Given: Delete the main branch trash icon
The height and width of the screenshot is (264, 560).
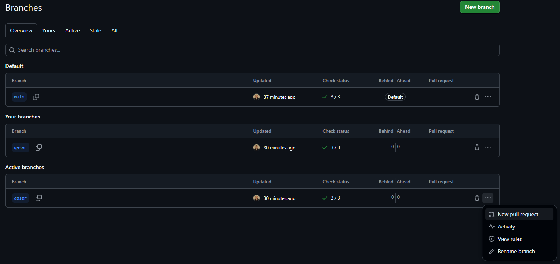Looking at the screenshot, I should [x=477, y=97].
